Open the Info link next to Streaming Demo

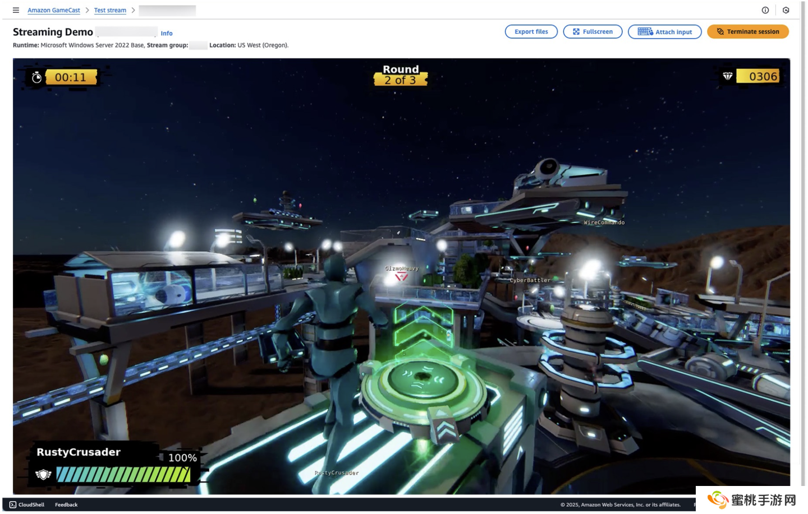click(167, 34)
